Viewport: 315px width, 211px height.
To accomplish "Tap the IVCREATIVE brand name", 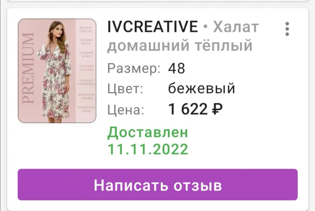I will point(153,27).
